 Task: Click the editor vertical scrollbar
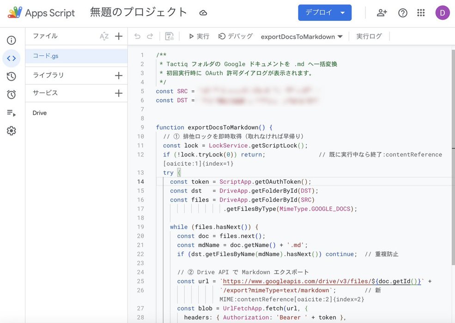(x=453, y=156)
